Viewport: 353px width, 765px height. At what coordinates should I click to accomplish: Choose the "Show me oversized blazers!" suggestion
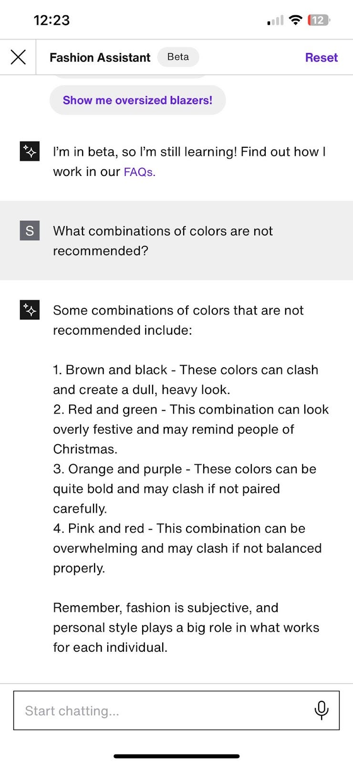(x=137, y=100)
